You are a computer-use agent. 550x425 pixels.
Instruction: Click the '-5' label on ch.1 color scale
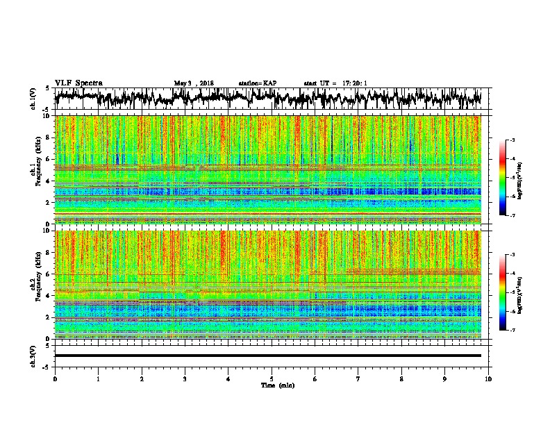pos(512,178)
